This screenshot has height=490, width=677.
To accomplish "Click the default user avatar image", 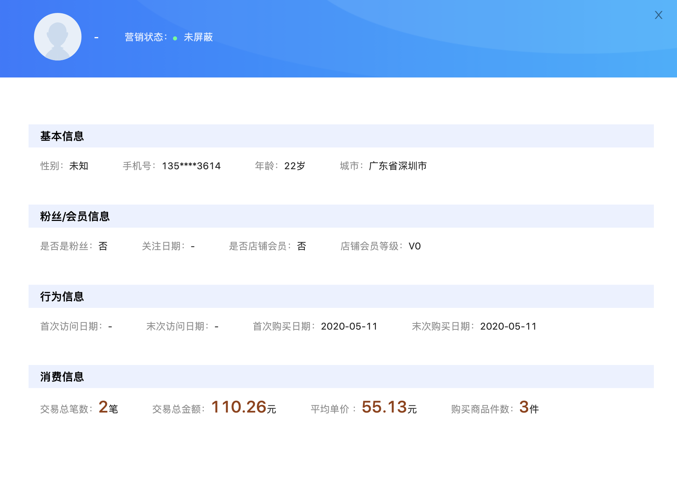I will tap(58, 37).
